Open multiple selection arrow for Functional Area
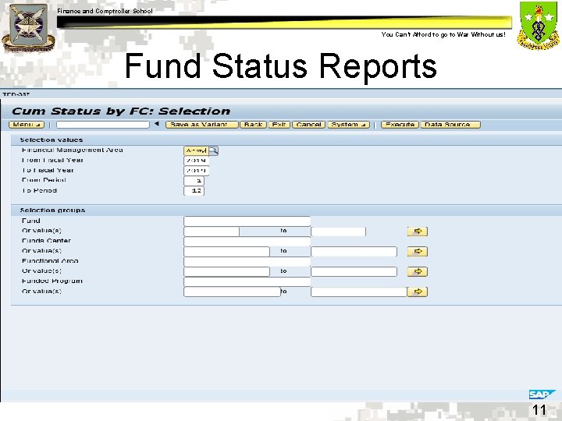 click(417, 272)
